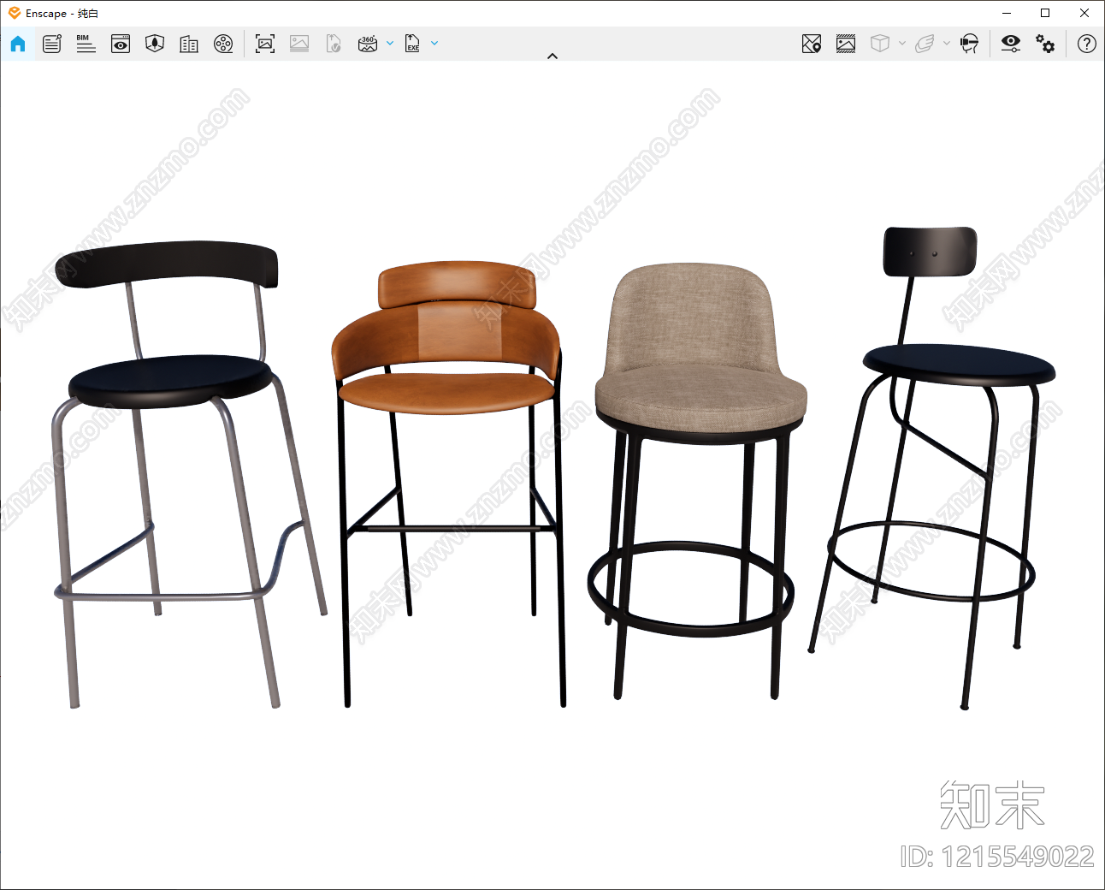Take a screenshot with the capture icon
Screen dimensions: 1105x890
tap(265, 44)
